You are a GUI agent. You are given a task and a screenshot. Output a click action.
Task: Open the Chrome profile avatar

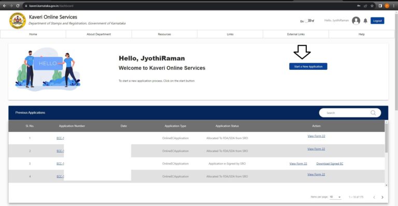387,6
